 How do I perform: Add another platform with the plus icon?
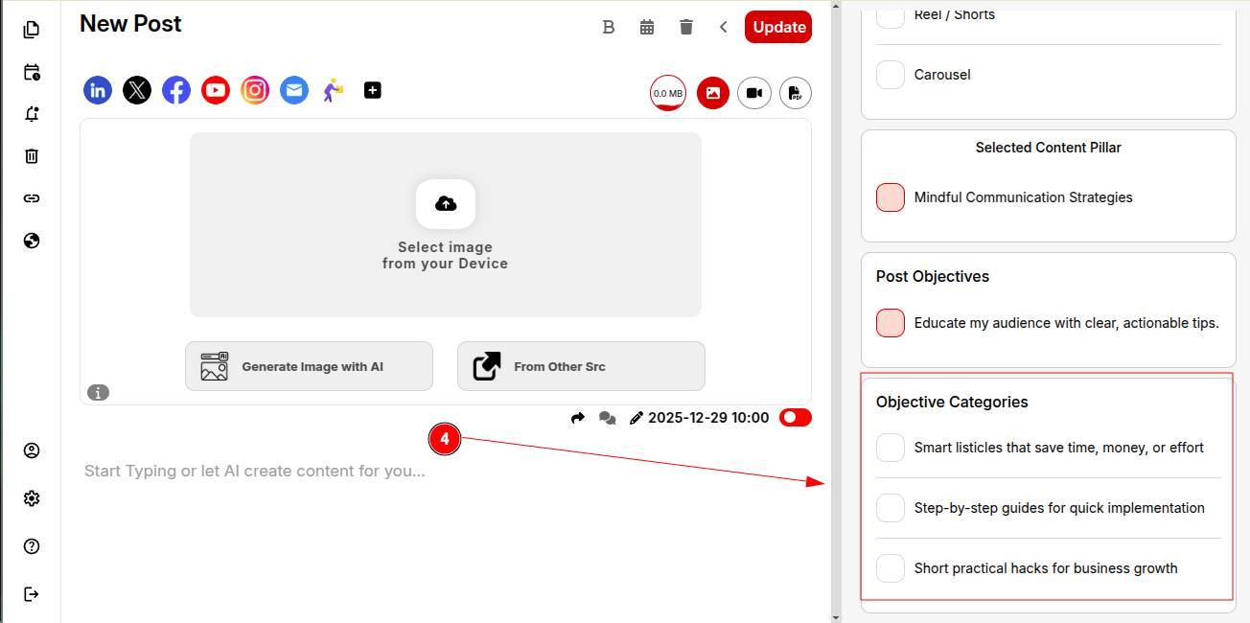pyautogui.click(x=373, y=90)
